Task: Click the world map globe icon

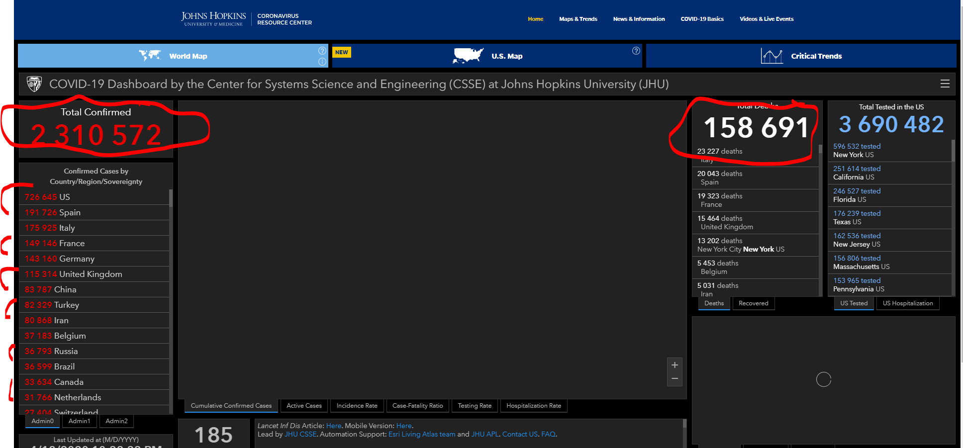Action: click(150, 56)
